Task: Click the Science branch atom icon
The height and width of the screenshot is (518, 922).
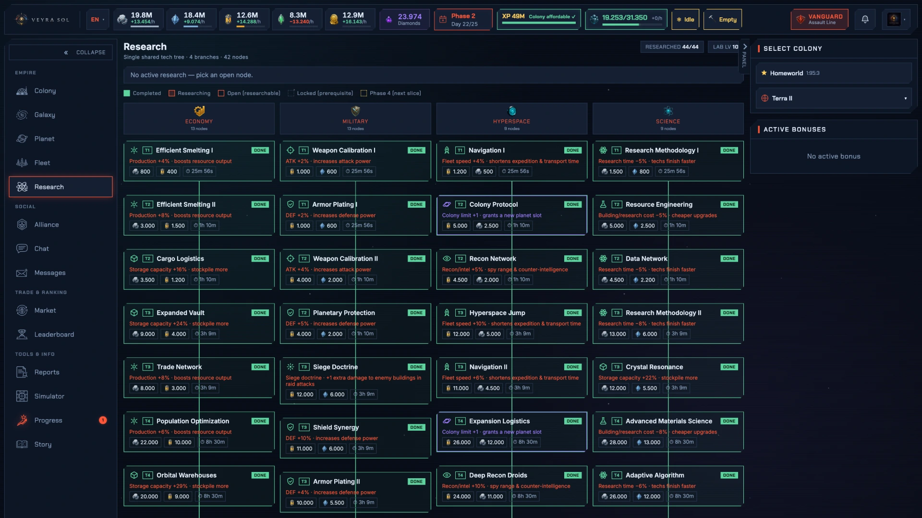Action: [x=668, y=111]
